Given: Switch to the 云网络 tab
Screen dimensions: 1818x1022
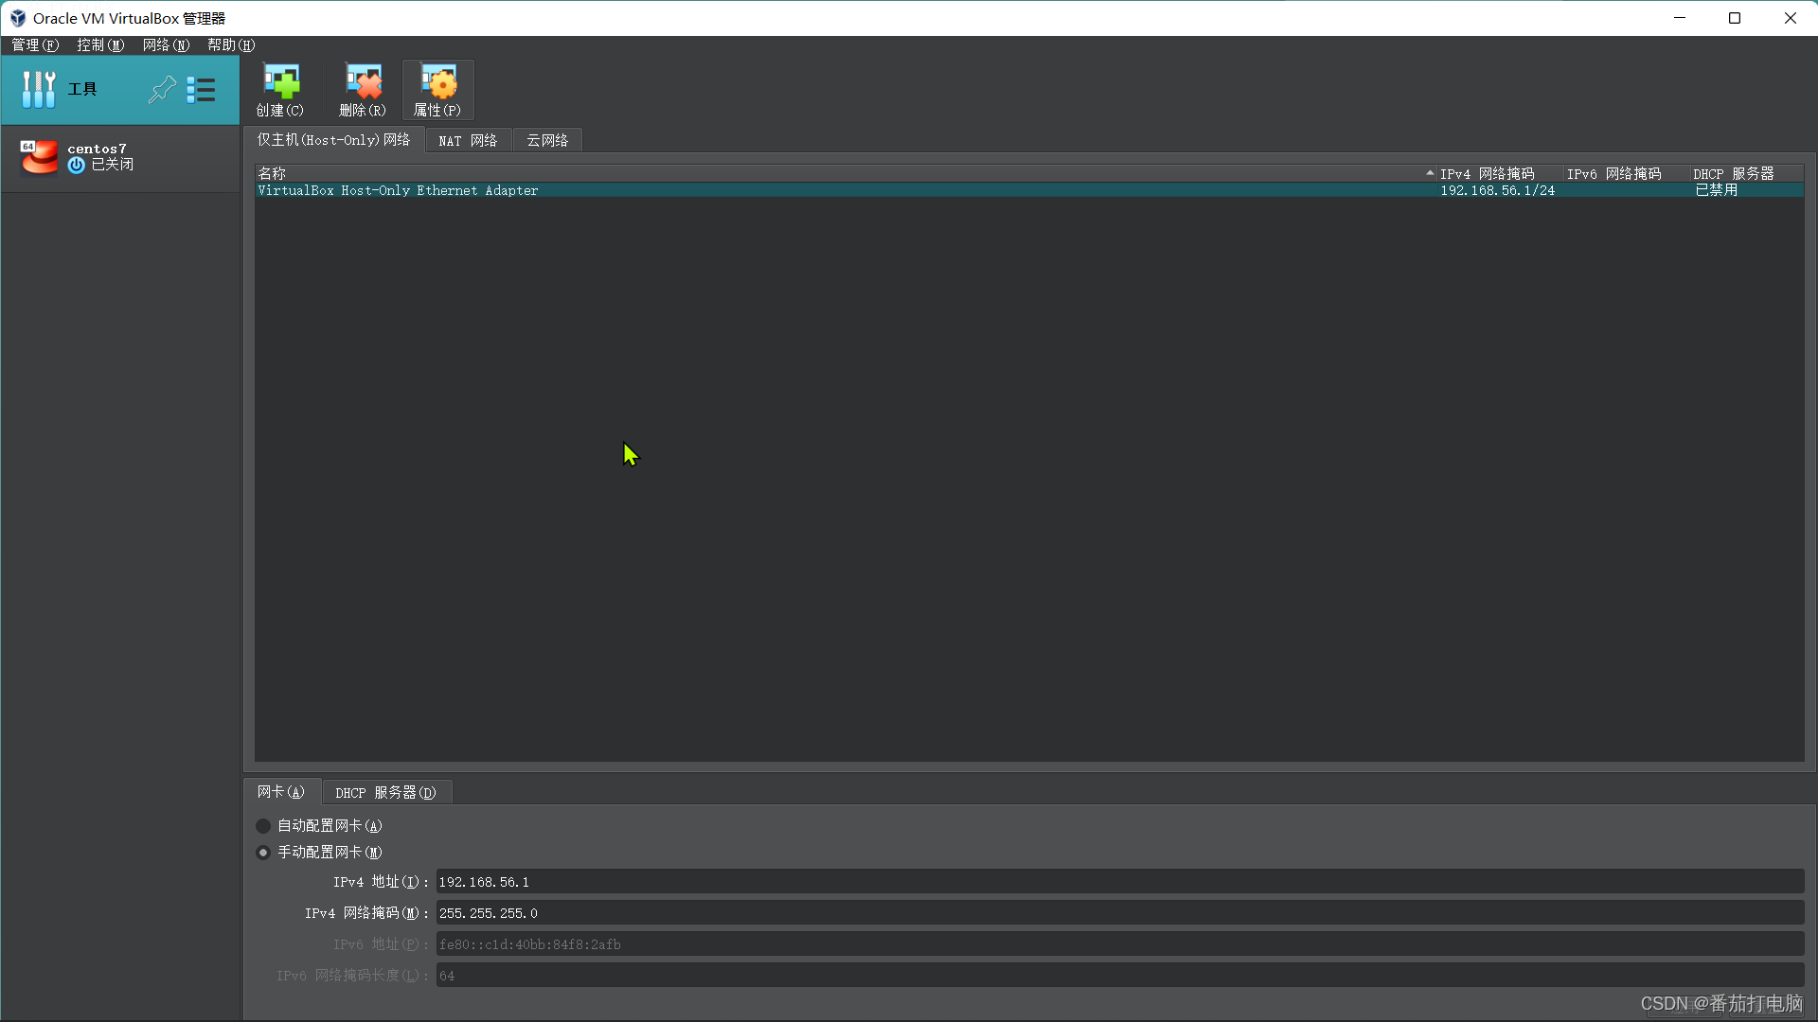Looking at the screenshot, I should click(547, 141).
